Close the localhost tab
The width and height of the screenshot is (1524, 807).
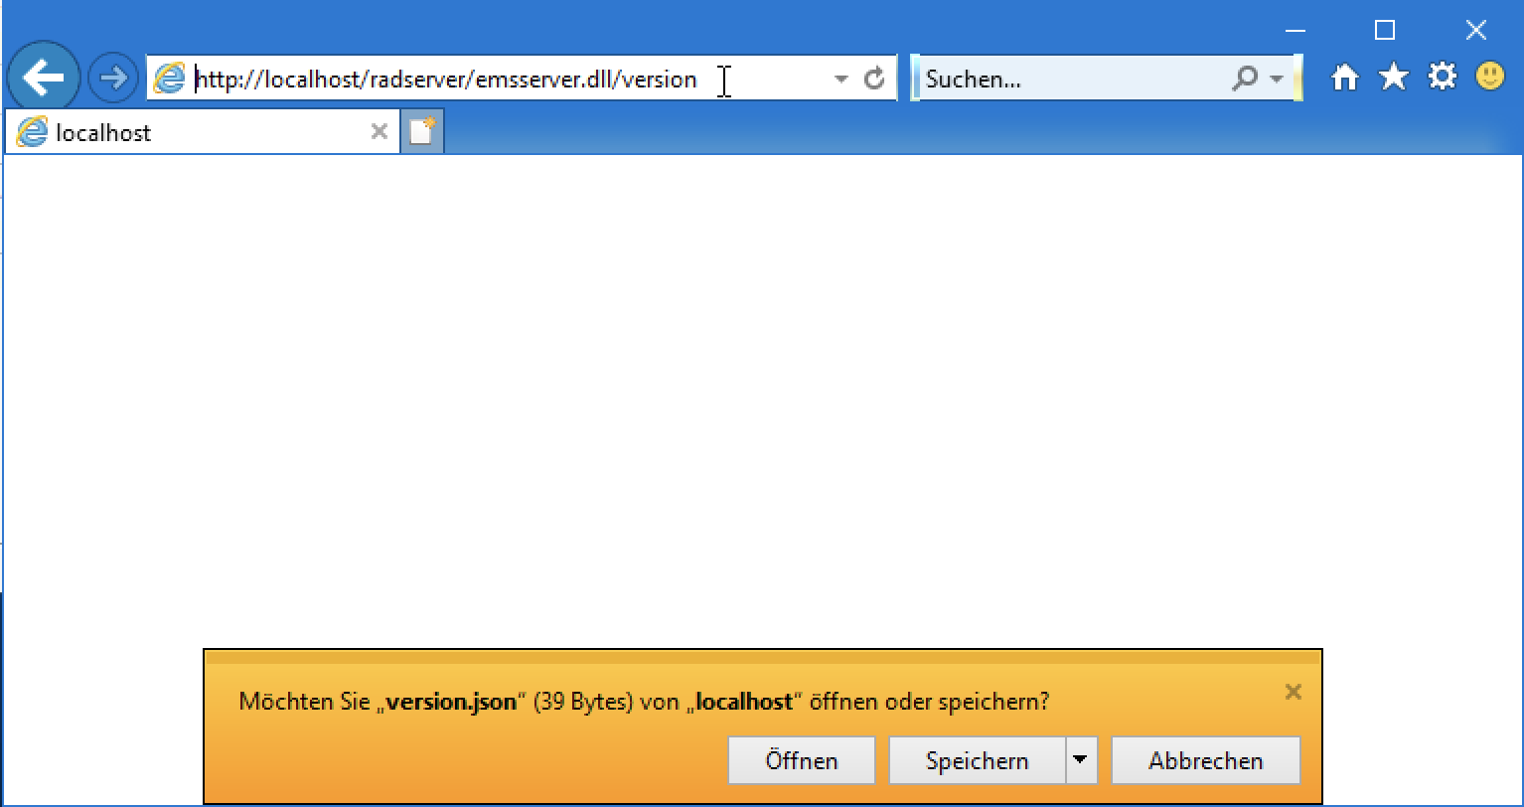pyautogui.click(x=379, y=131)
